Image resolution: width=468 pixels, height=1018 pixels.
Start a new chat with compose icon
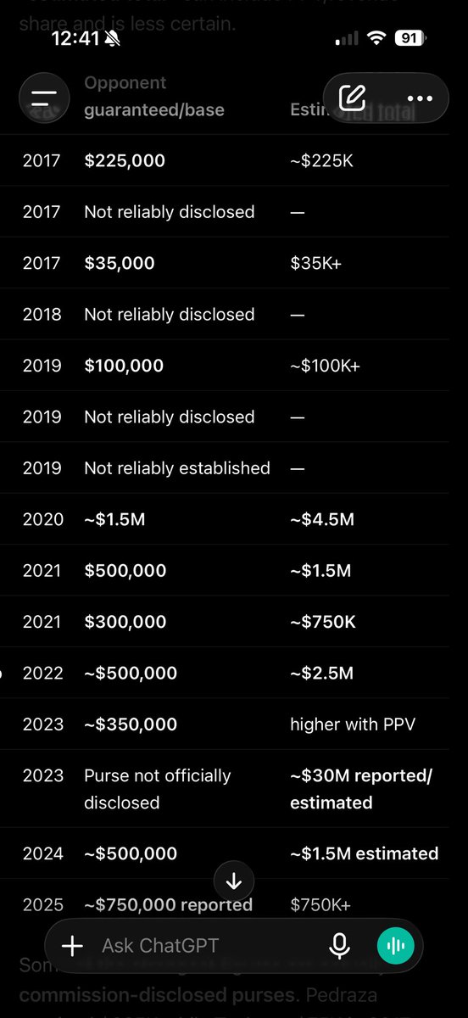point(352,98)
